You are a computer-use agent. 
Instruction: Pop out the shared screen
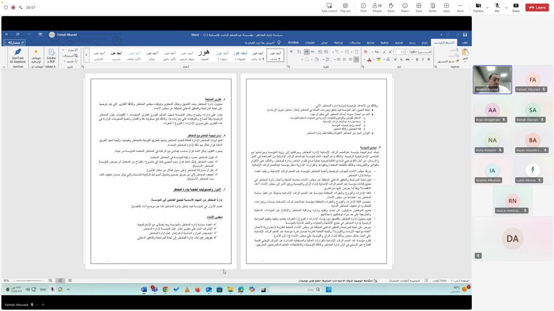(345, 7)
